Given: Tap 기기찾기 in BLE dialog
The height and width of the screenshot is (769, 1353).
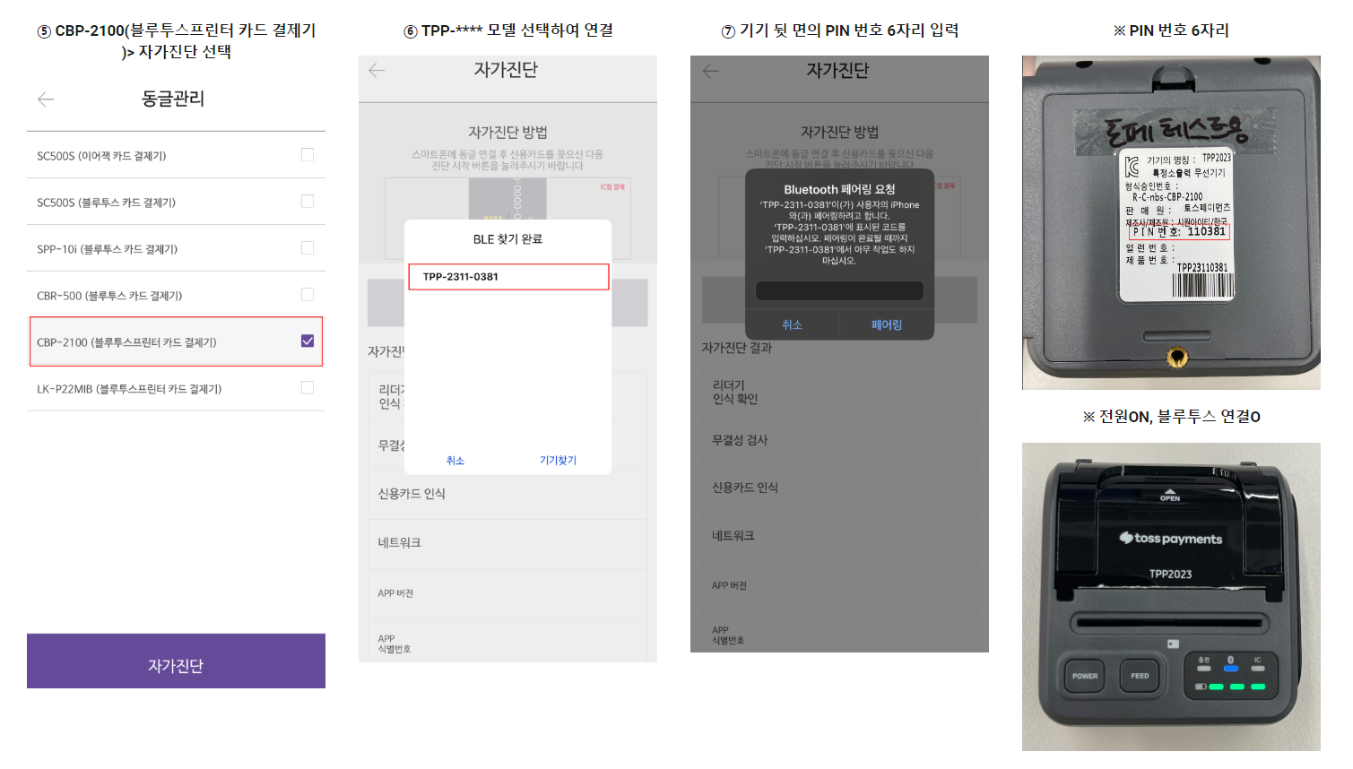Looking at the screenshot, I should click(558, 461).
